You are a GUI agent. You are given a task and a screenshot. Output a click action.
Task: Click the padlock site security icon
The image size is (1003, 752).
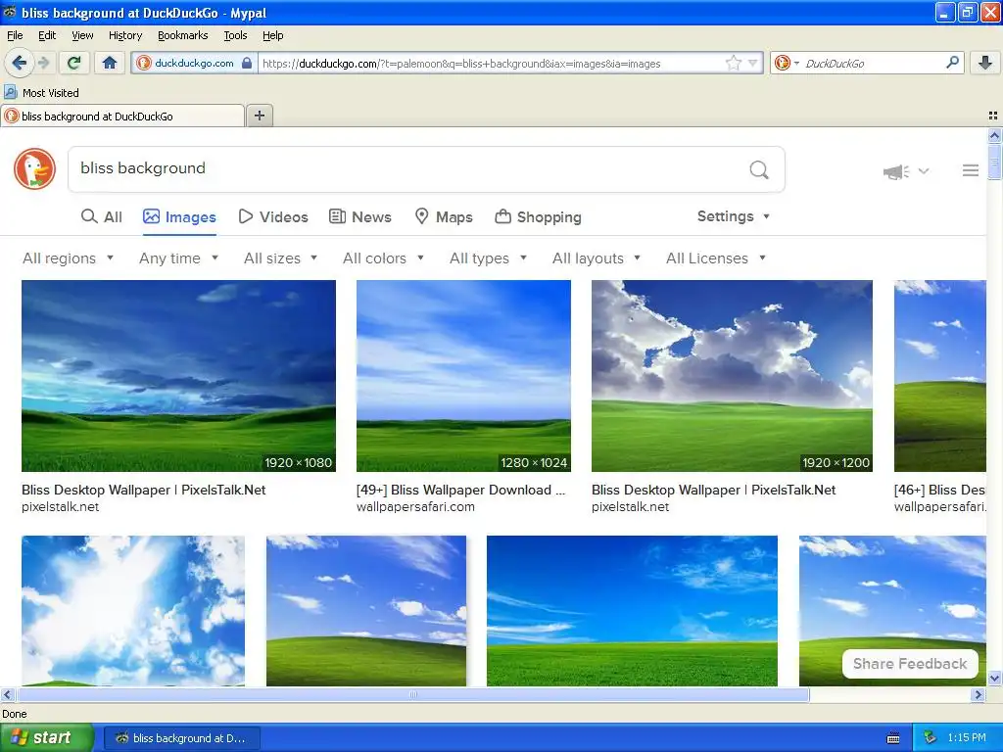[246, 63]
